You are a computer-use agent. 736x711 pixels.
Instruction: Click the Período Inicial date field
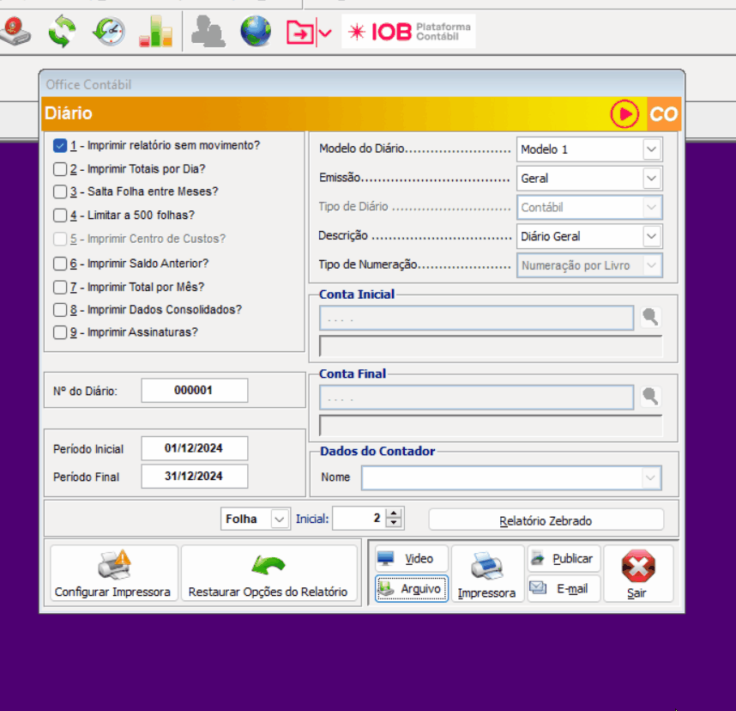tap(194, 448)
